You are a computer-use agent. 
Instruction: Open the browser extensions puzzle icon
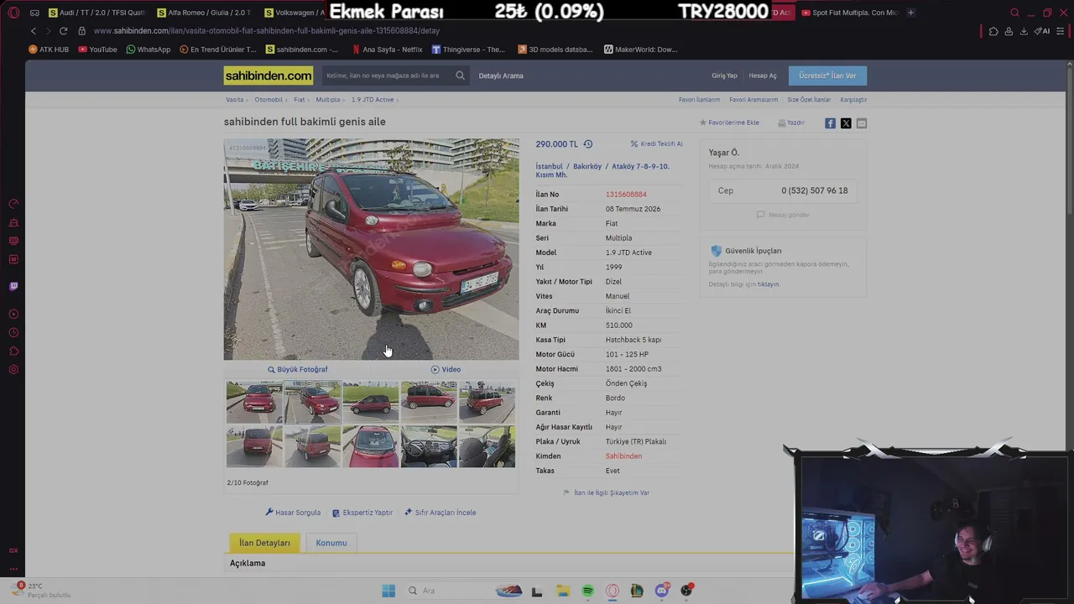(x=993, y=31)
